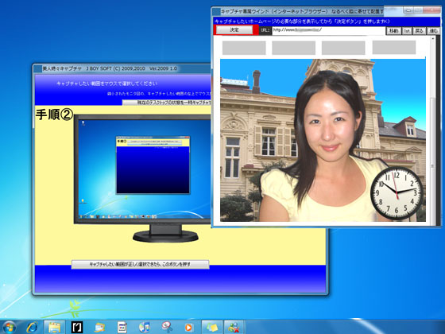This screenshot has width=445, height=334.
Task: Open Windows Explorer folder icon in taskbar
Action: click(55, 327)
